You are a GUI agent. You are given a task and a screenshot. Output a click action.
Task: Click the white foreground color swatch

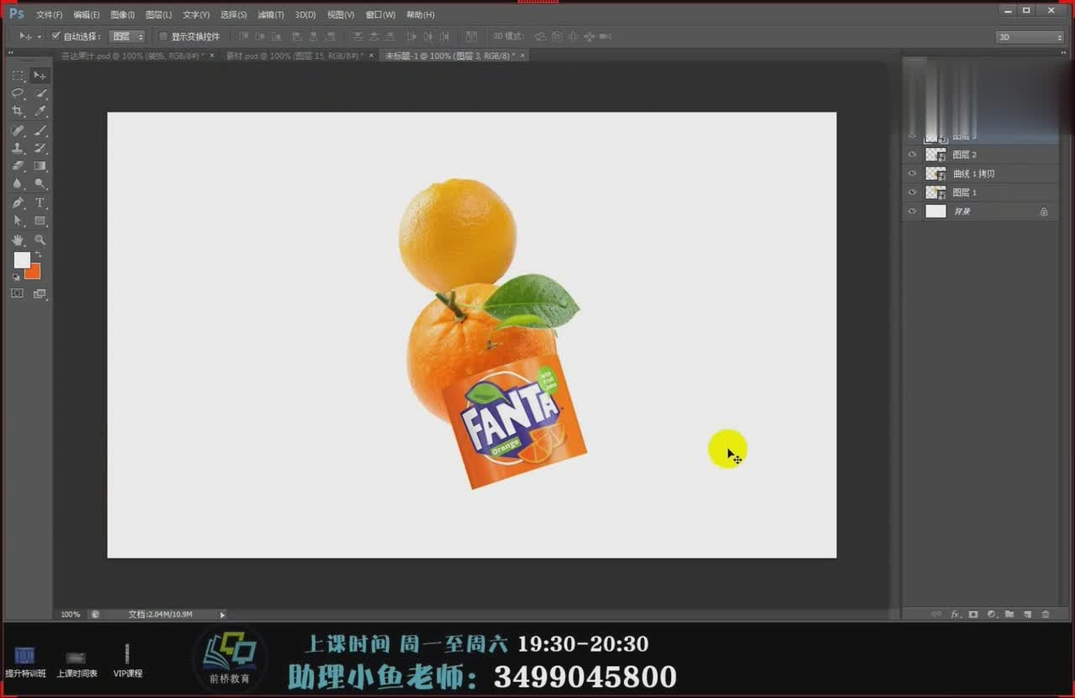pos(22,260)
